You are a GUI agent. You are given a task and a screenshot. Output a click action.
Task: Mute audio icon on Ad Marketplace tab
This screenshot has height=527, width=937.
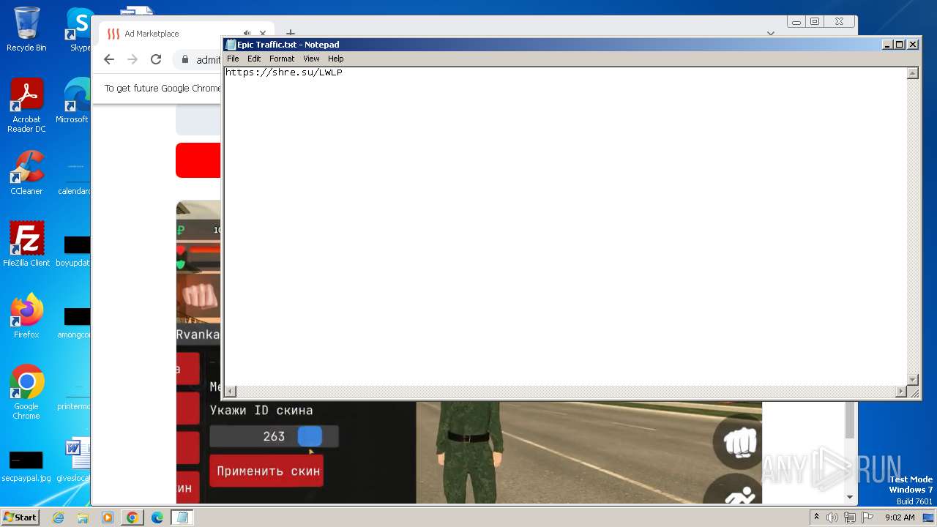tap(247, 34)
